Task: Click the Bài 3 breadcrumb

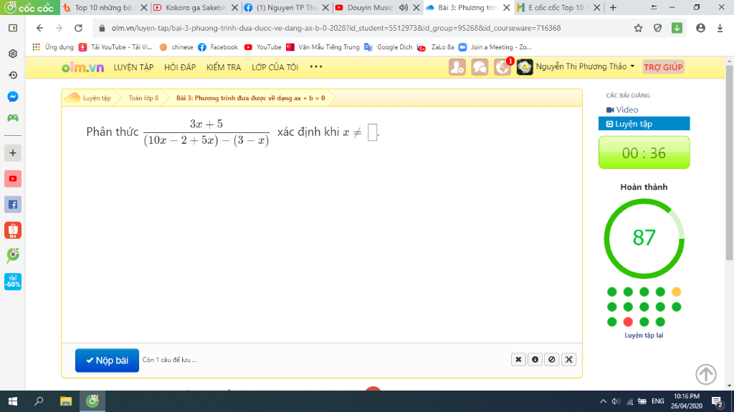Action: tap(250, 98)
